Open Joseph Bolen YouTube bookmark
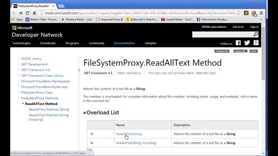This screenshot has width=278, height=156. (178, 19)
